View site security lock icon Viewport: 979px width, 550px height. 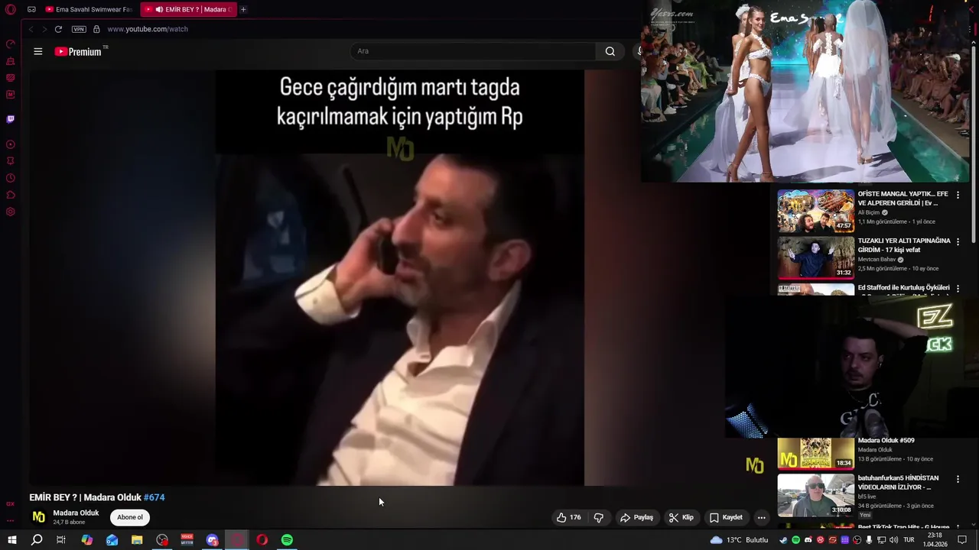(x=96, y=29)
